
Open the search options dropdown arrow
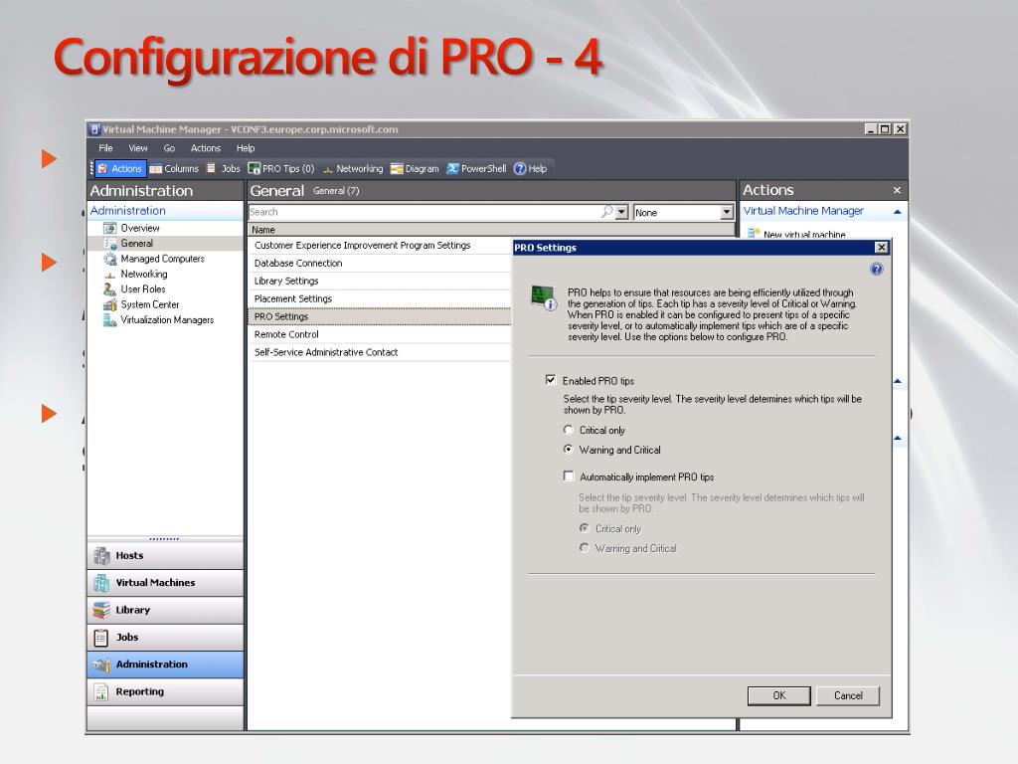click(622, 212)
